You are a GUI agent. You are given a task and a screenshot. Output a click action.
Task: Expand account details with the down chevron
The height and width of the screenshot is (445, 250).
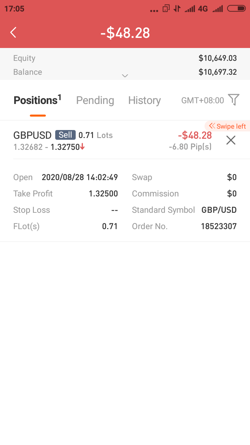pos(125,75)
